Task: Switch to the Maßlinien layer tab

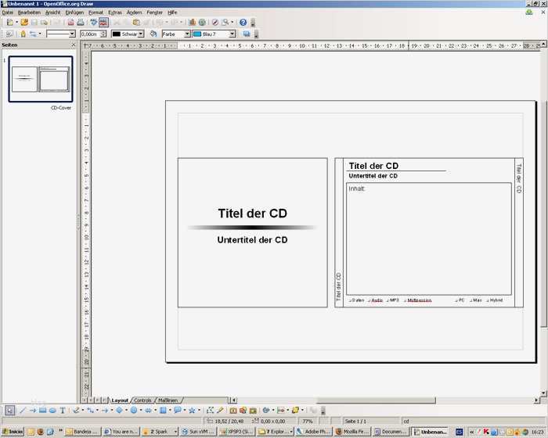Action: pos(168,400)
